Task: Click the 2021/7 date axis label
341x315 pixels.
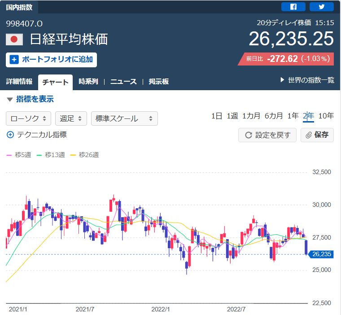Action: pyautogui.click(x=85, y=309)
